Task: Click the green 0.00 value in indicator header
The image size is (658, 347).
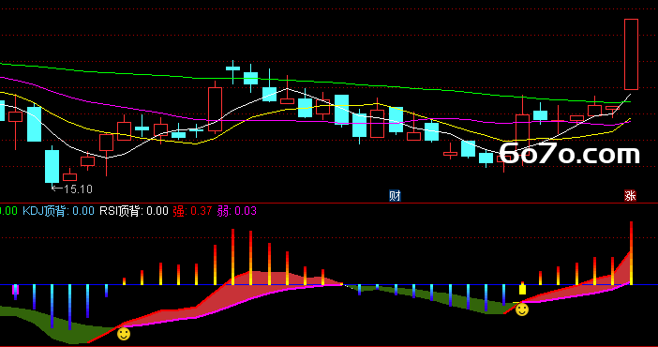Action: coord(8,210)
